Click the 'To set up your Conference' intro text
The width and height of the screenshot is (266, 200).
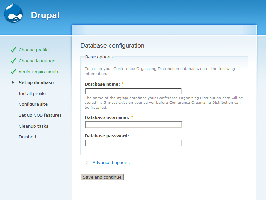tap(160, 71)
